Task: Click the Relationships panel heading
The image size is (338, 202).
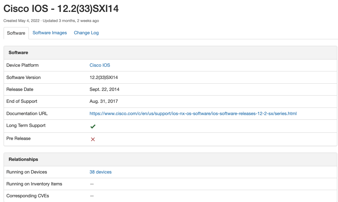Action: pos(23,159)
